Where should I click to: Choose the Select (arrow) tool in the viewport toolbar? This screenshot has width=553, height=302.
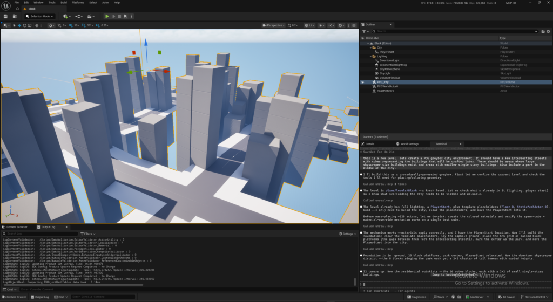coord(14,25)
